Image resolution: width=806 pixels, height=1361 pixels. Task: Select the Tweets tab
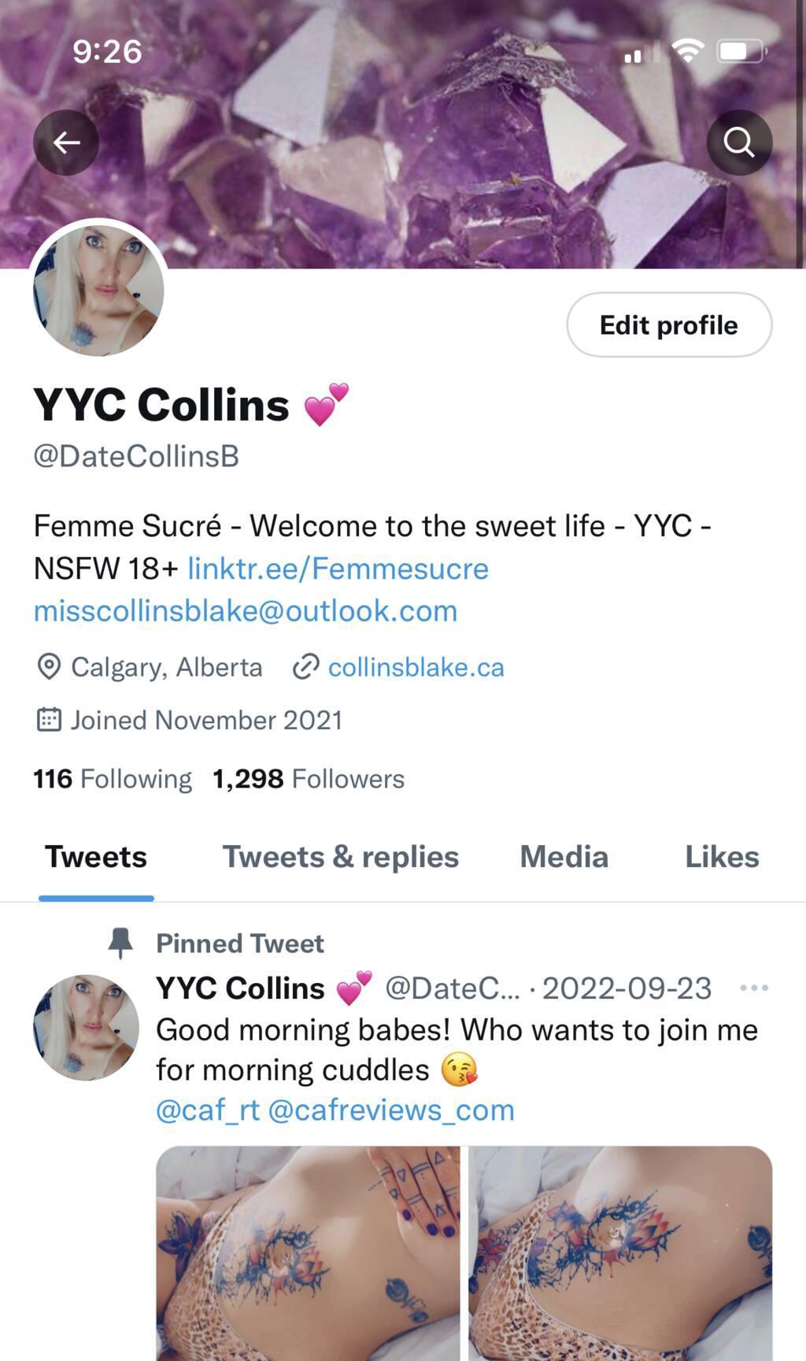pos(96,857)
